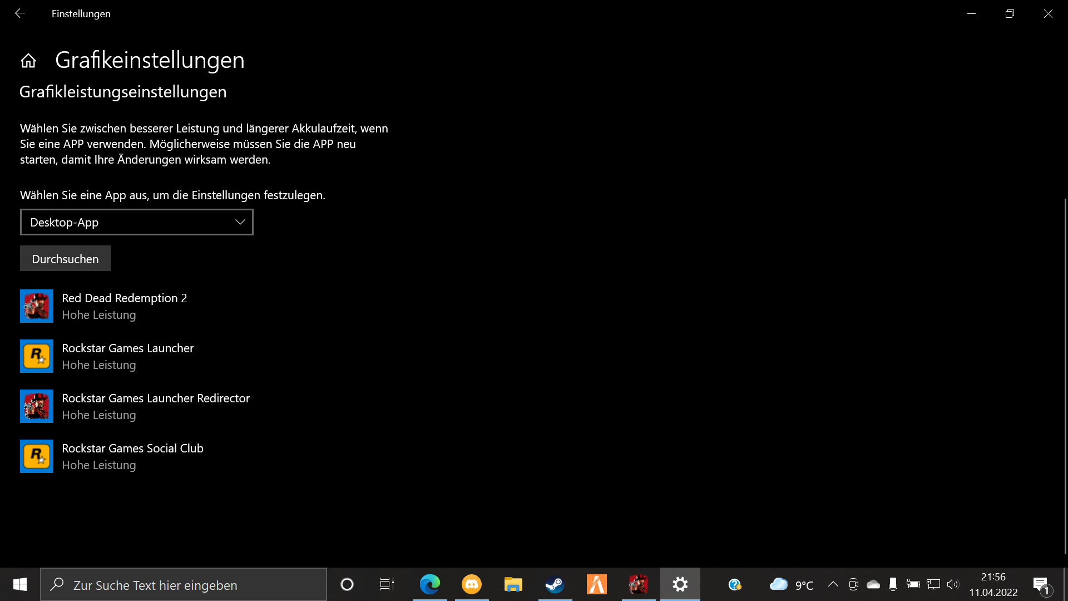Screen dimensions: 1068x601
Task: Click the taskbar search text field
Action: pos(184,585)
